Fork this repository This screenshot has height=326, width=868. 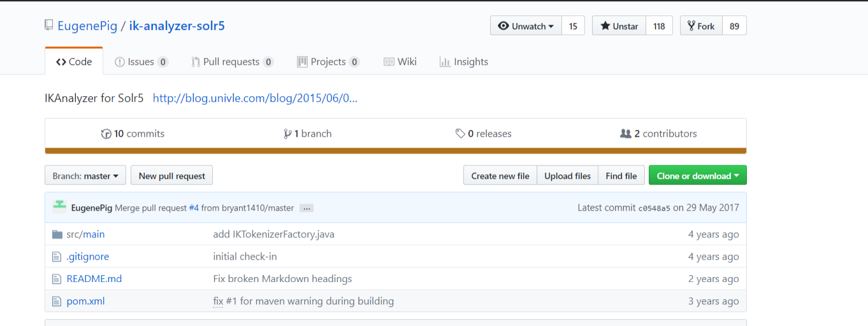click(701, 25)
